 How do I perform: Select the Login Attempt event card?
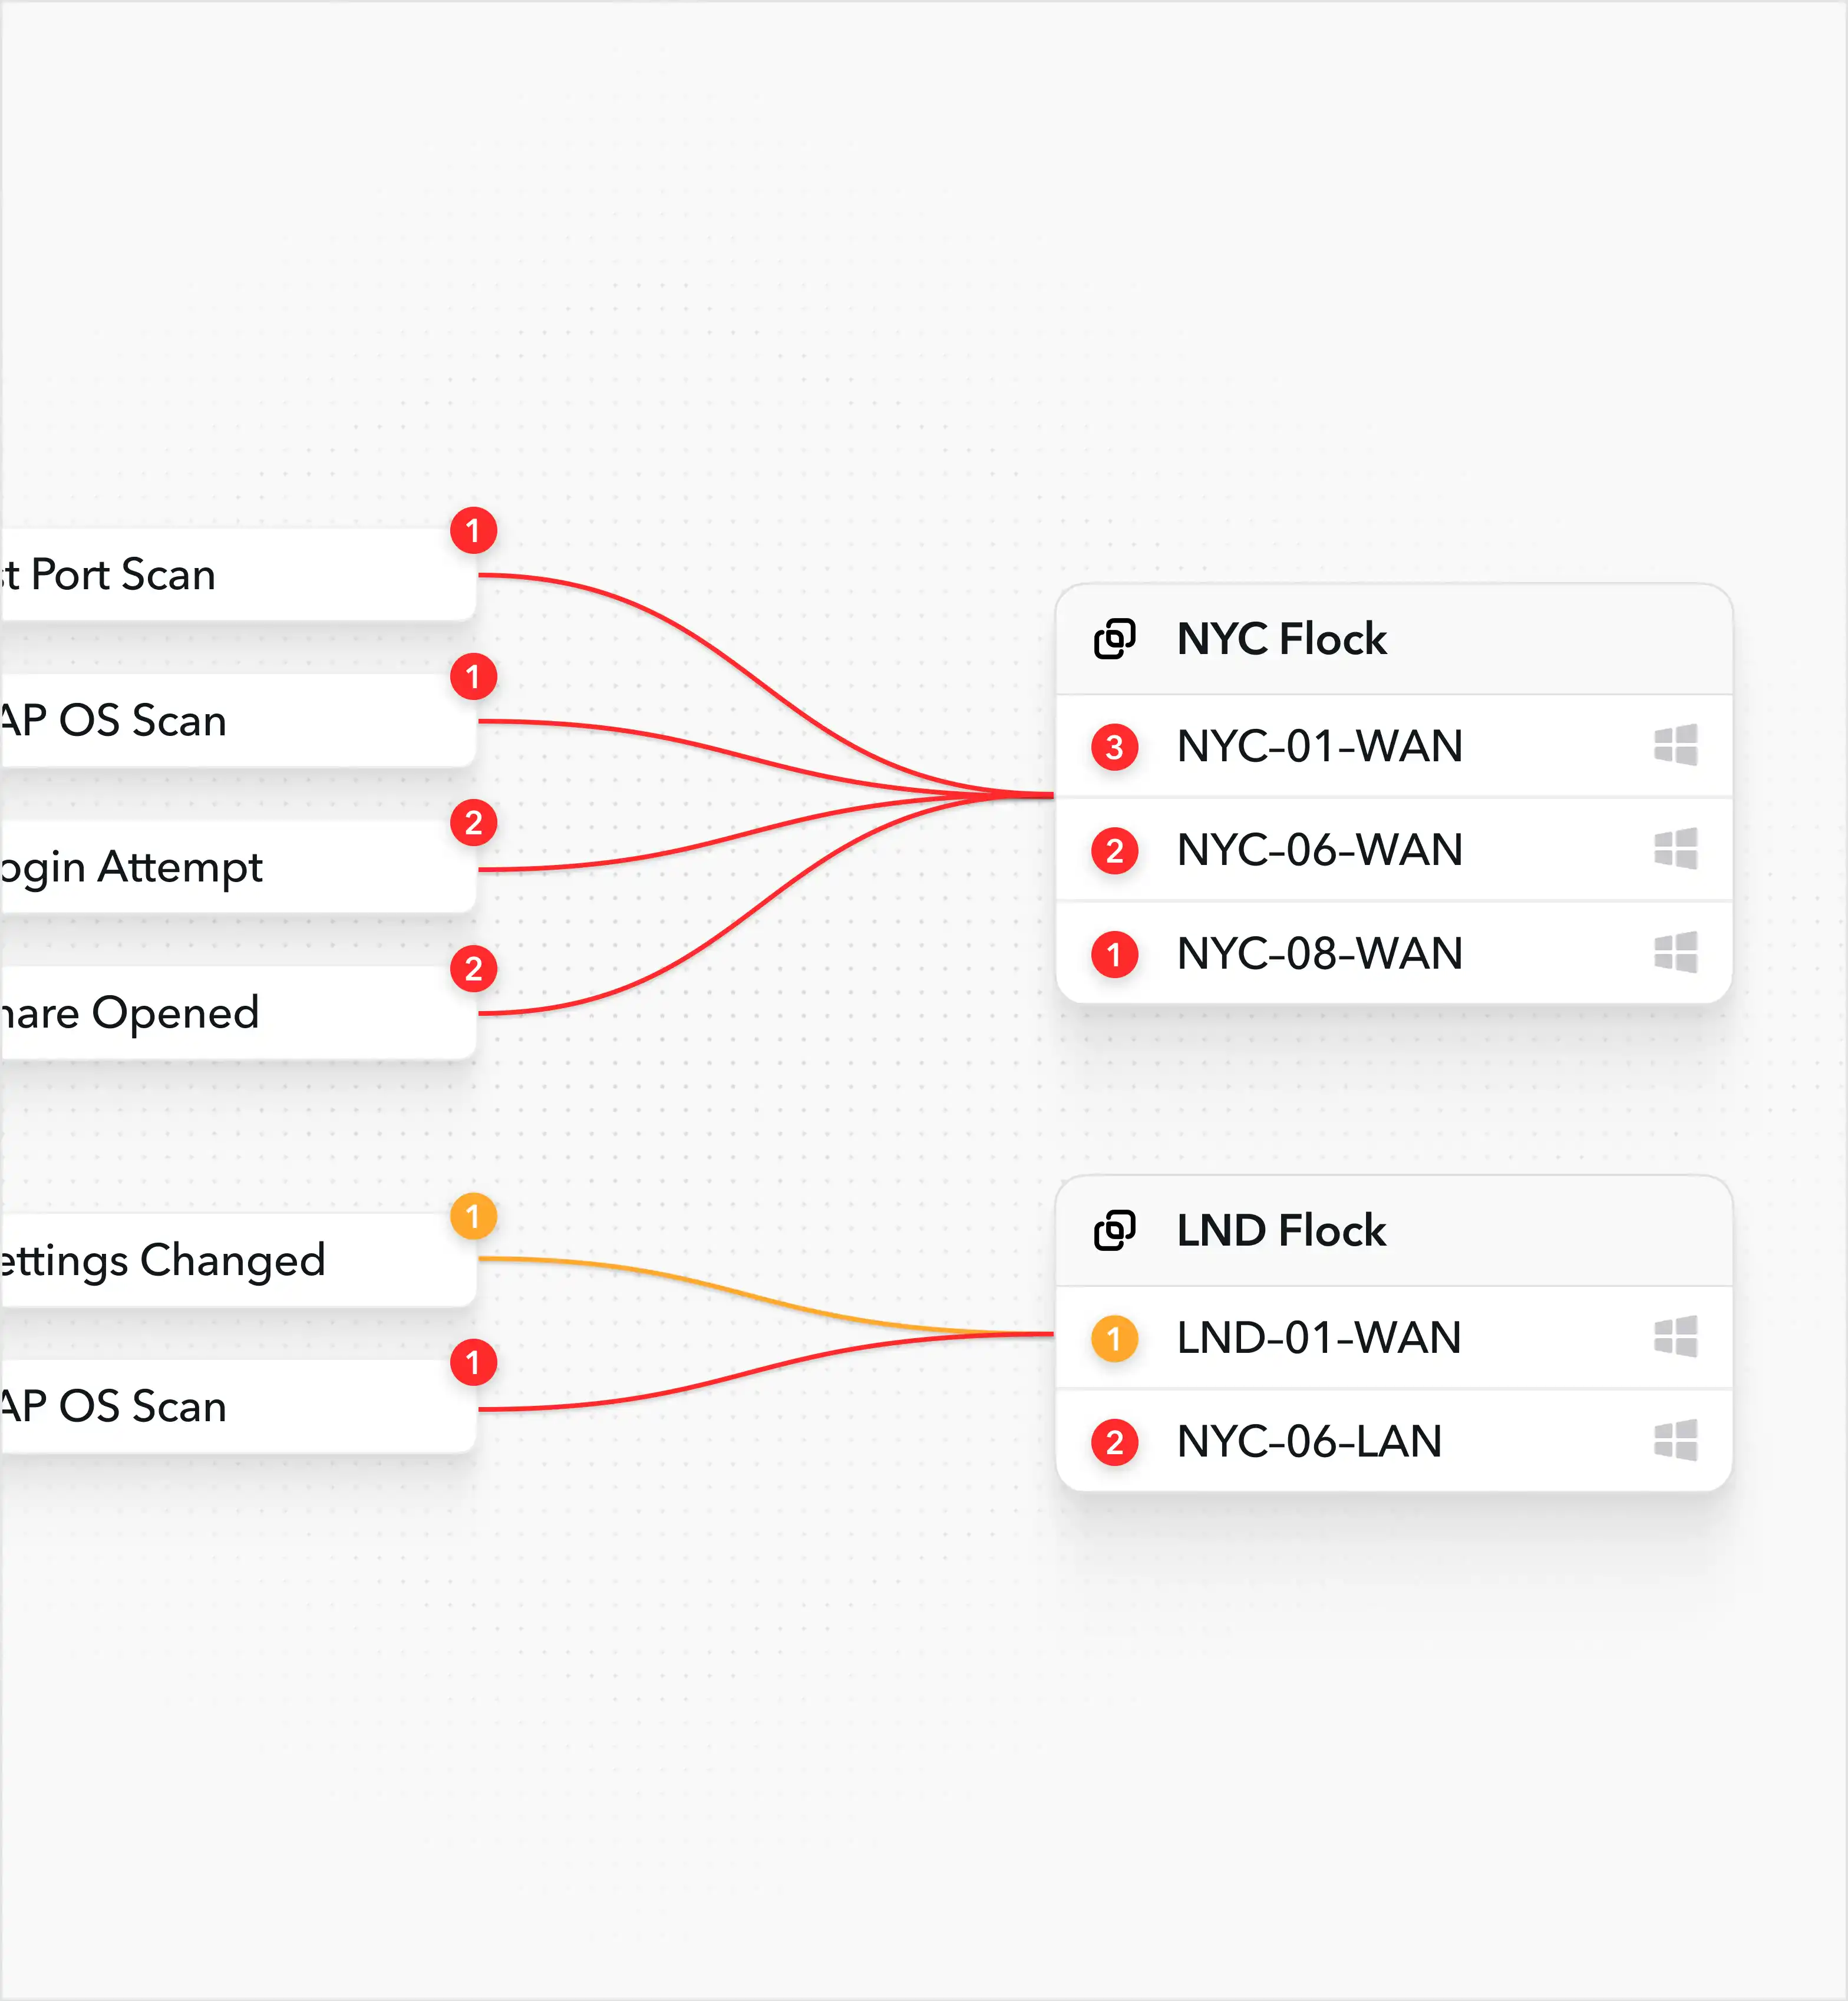tap(238, 867)
